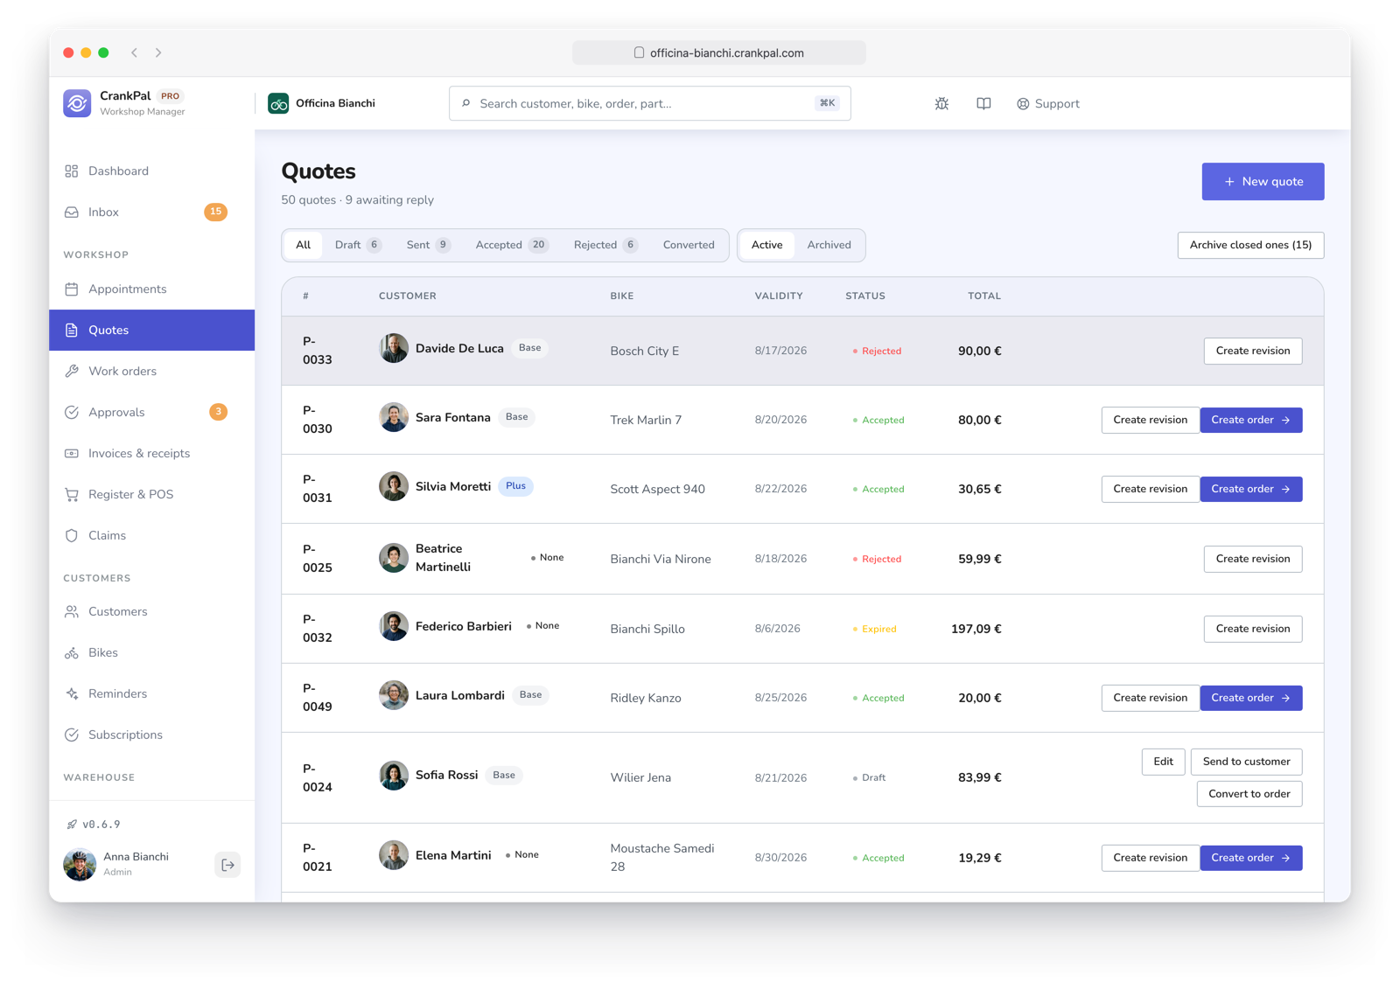Click the CrankPal logo icon
The width and height of the screenshot is (1400, 989).
77,103
